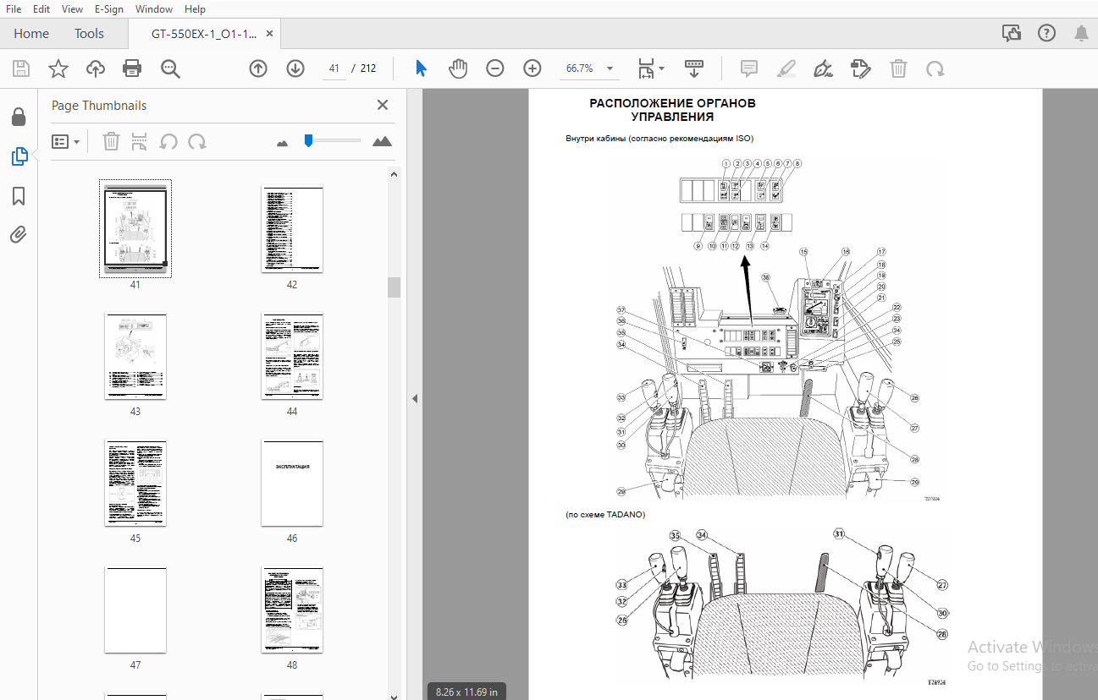The width and height of the screenshot is (1098, 700).
Task: Select the page 41 thumbnail
Action: point(135,229)
